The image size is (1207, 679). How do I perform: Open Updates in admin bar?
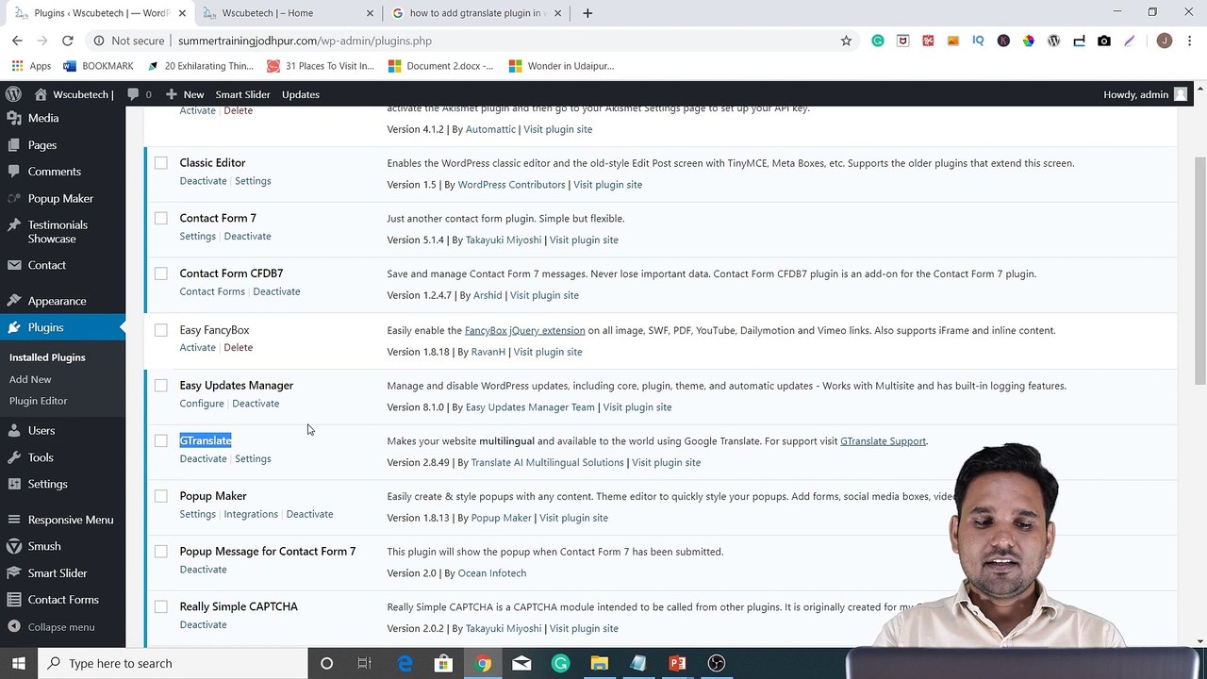(x=300, y=94)
